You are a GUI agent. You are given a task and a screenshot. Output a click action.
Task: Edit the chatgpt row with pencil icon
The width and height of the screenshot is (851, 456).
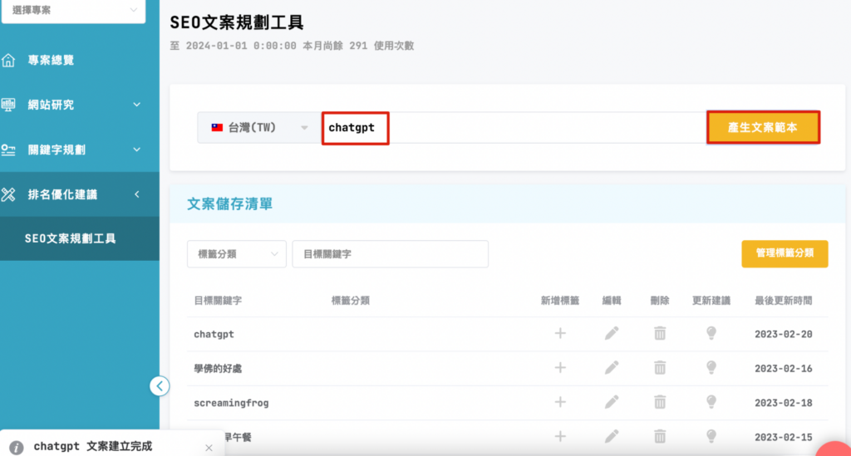[612, 333]
